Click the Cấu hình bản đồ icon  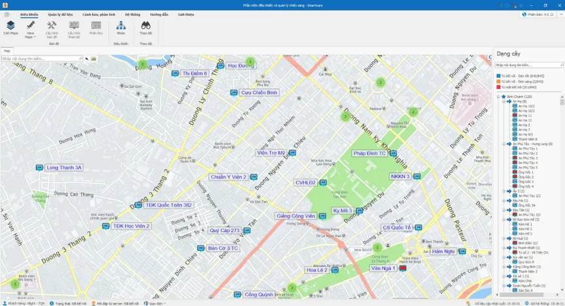pos(52,27)
